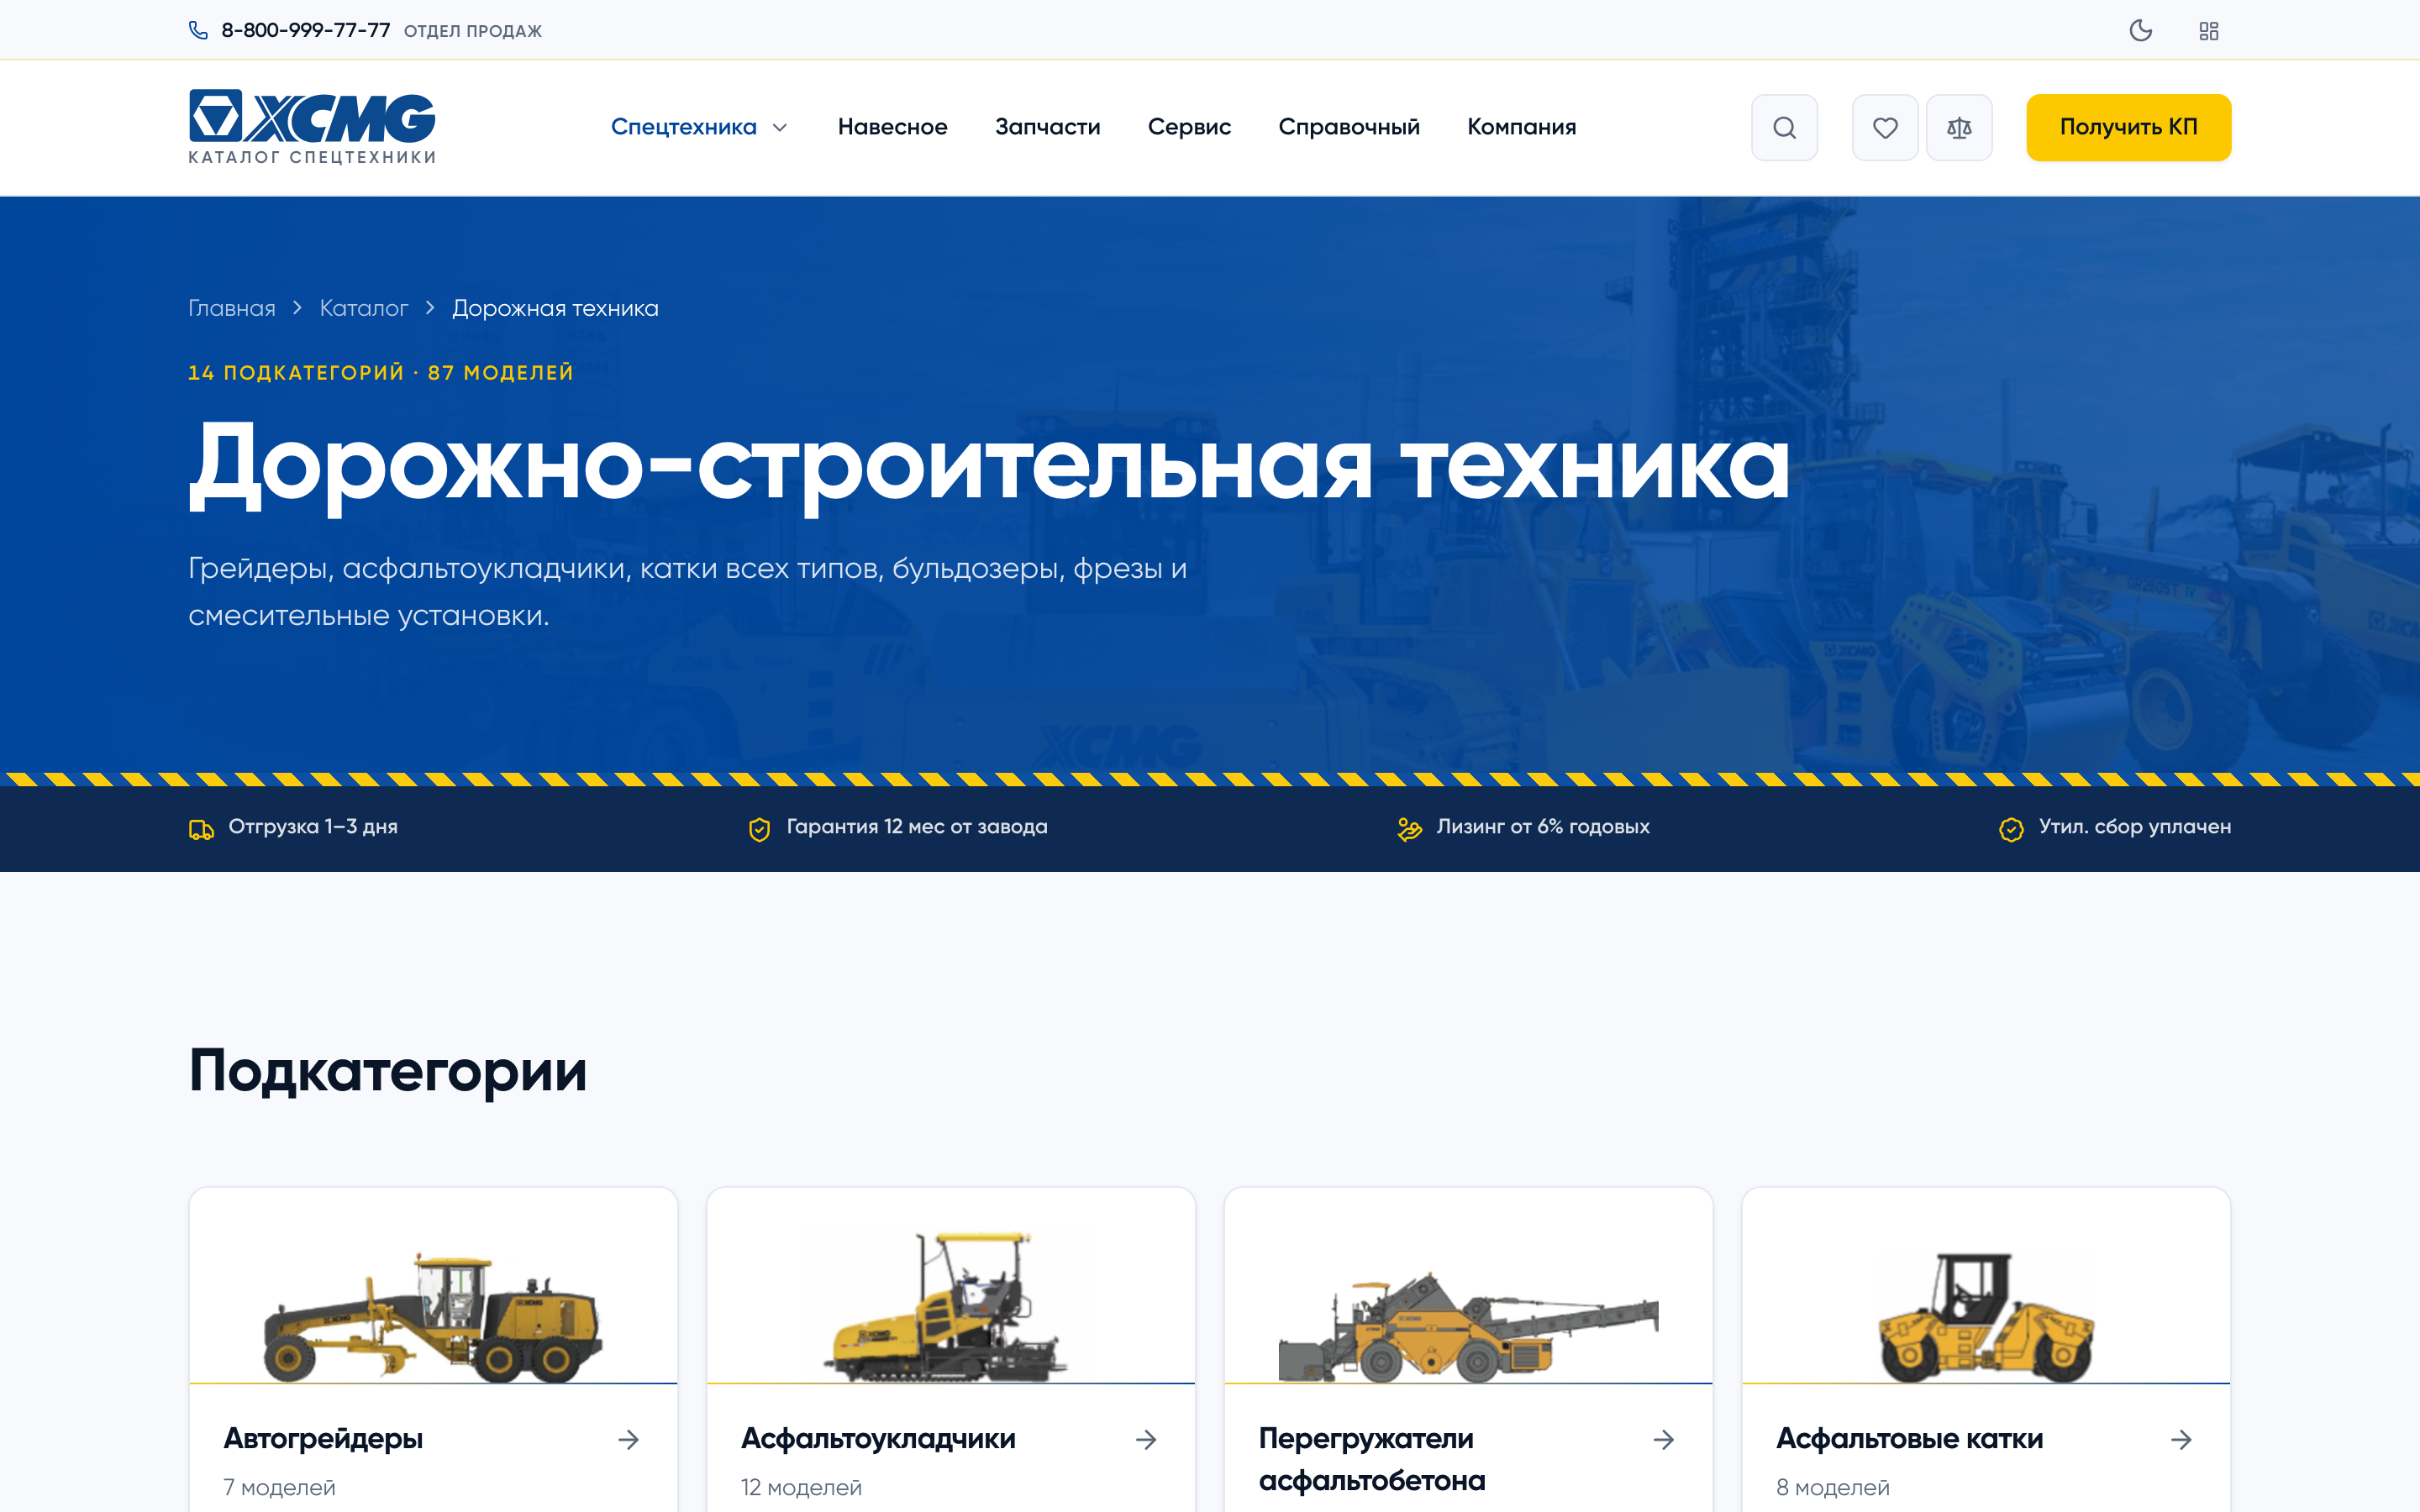Image resolution: width=2420 pixels, height=1512 pixels.
Task: Expand the Спецтехника dropdown chevron
Action: point(780,128)
